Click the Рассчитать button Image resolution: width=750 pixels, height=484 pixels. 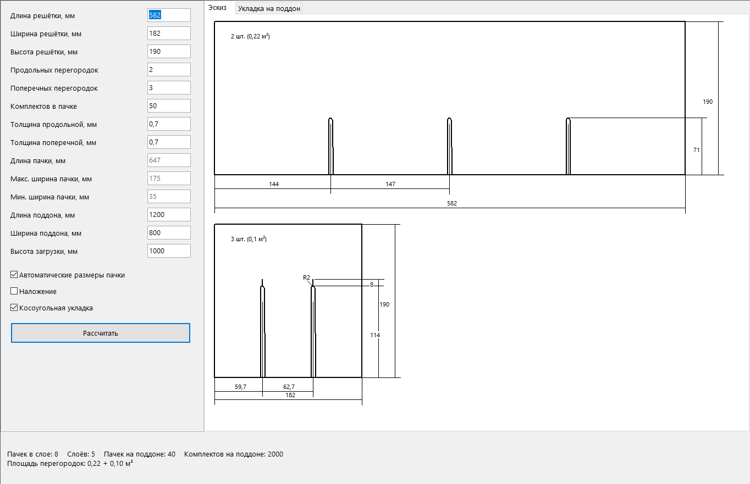[101, 333]
